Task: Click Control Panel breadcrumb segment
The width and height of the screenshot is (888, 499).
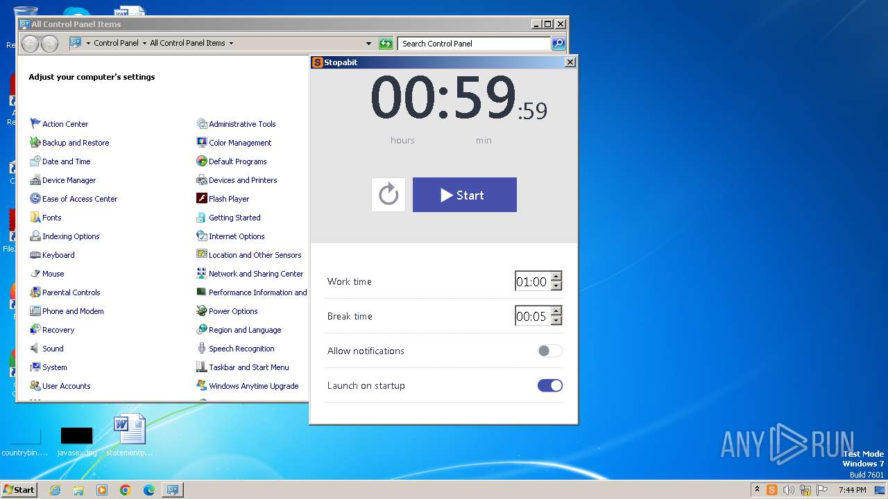Action: [116, 43]
